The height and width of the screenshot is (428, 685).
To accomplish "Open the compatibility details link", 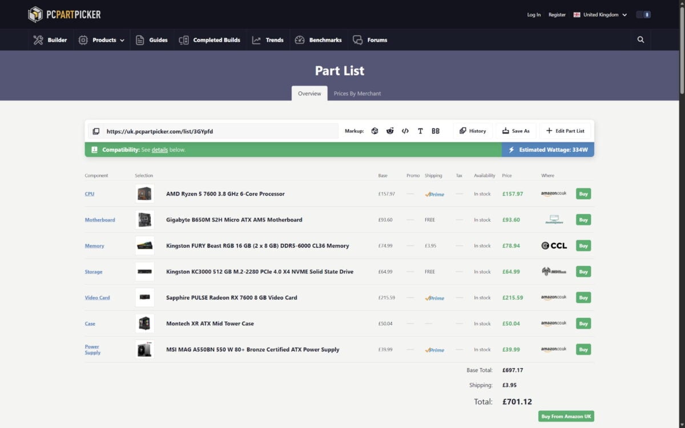I will coord(159,150).
